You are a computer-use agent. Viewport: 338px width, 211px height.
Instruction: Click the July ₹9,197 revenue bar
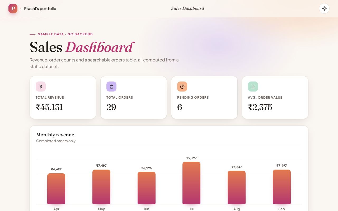click(191, 183)
